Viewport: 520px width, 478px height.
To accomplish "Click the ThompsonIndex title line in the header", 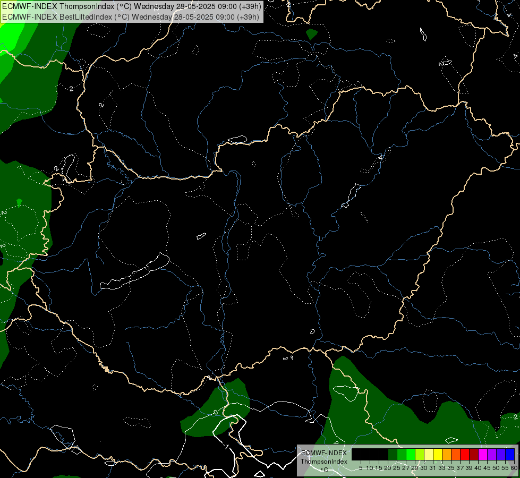I will click(132, 6).
